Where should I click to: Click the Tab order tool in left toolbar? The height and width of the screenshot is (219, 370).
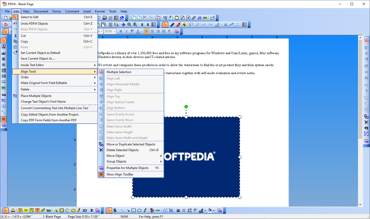point(4,95)
